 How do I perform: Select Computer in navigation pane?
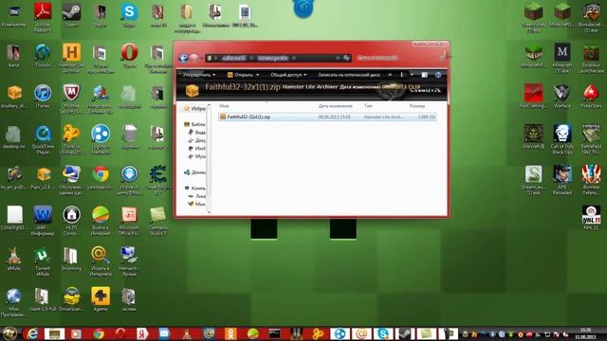194,188
